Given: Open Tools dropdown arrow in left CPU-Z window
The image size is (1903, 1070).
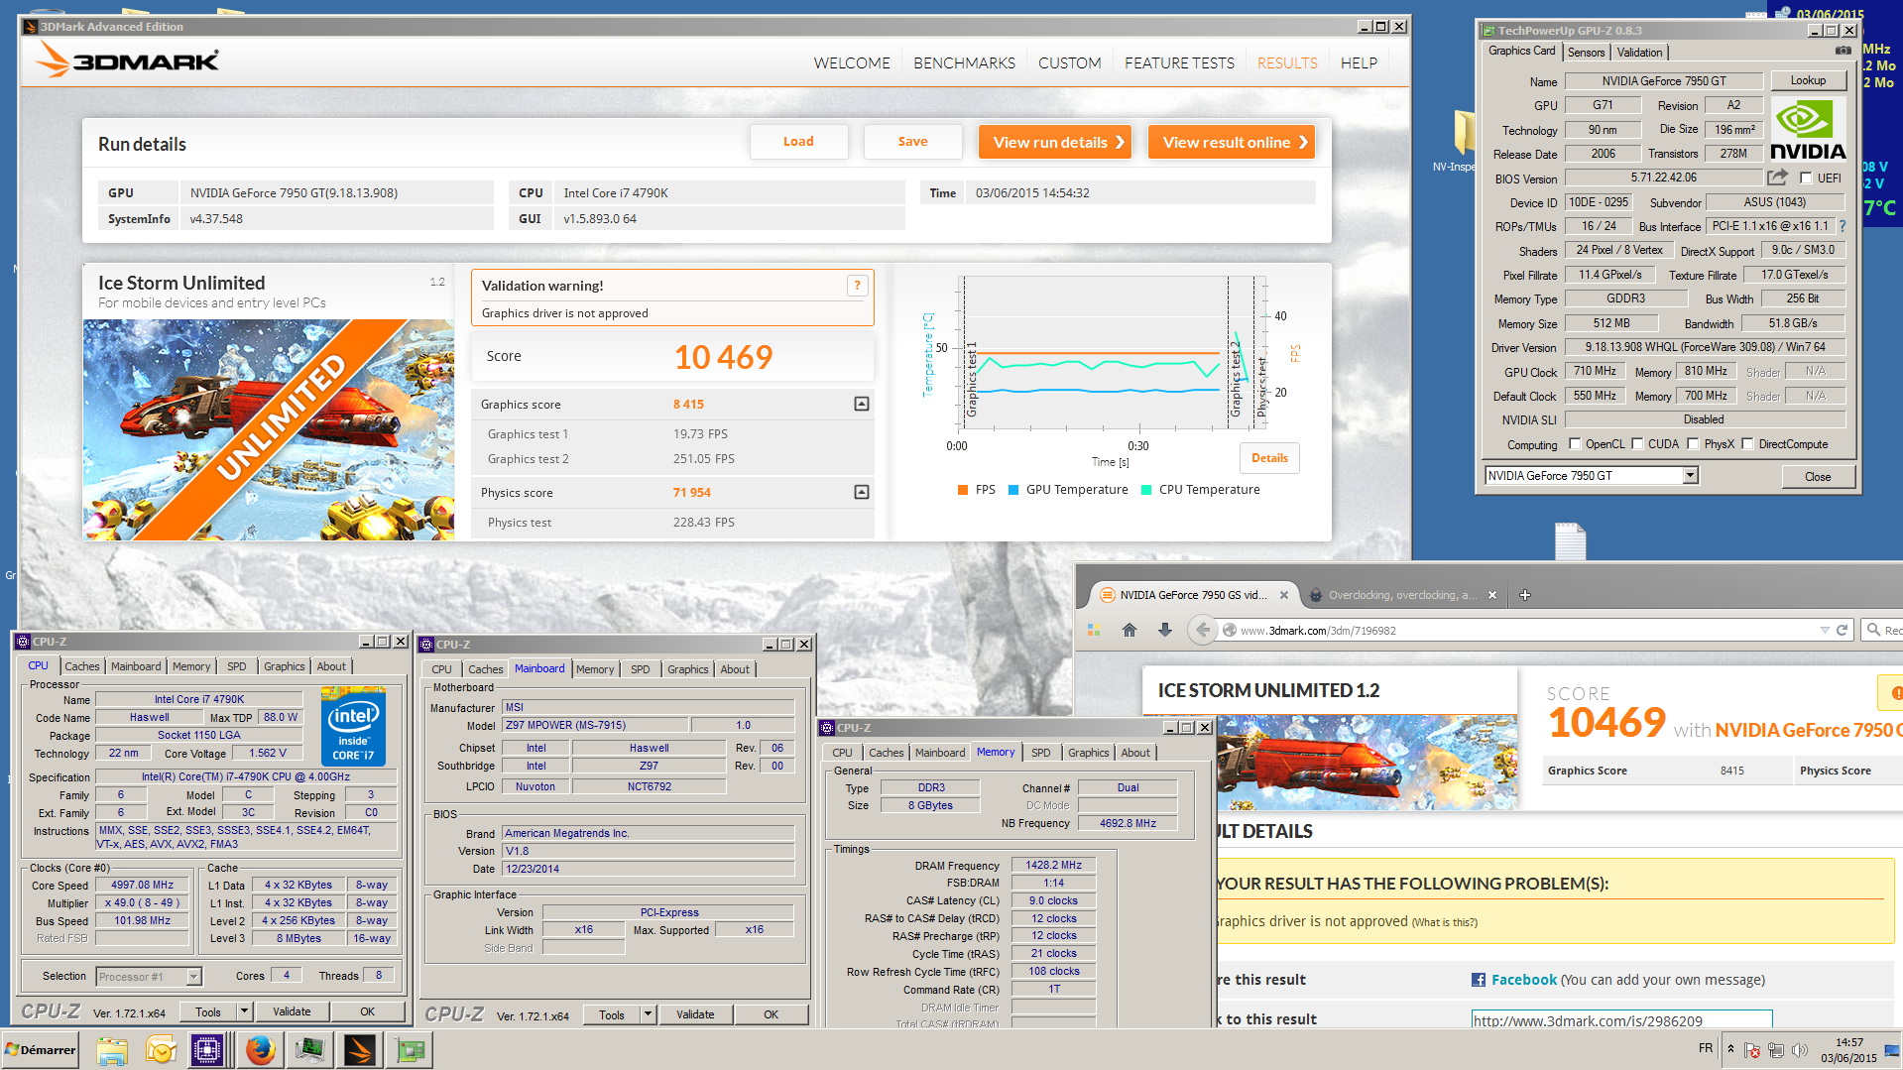Looking at the screenshot, I should coord(244,1011).
